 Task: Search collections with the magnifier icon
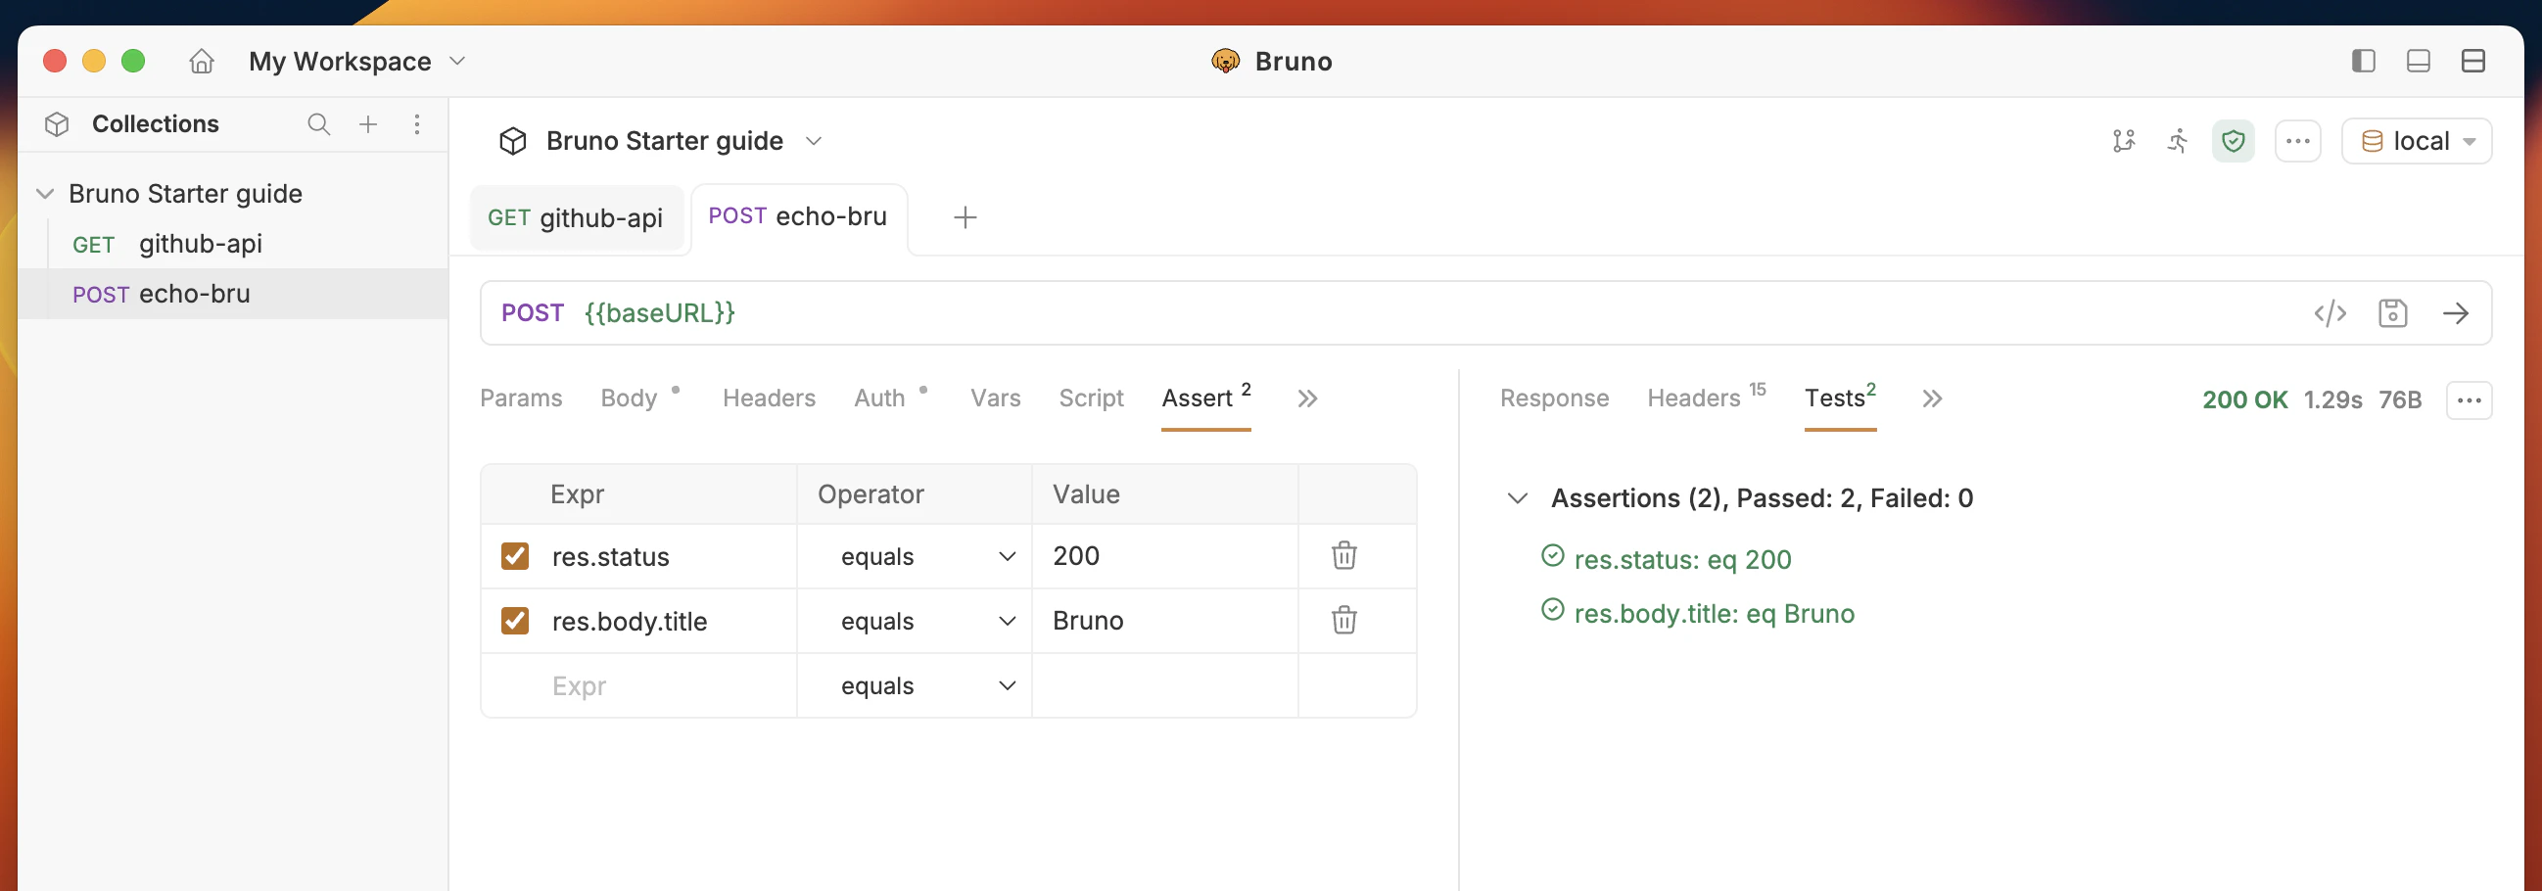[317, 124]
